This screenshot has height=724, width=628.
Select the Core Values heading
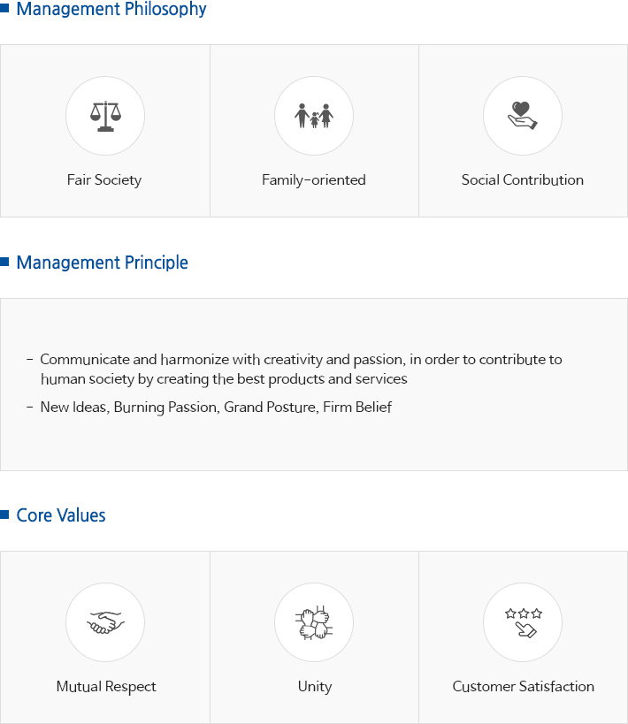[x=61, y=515]
